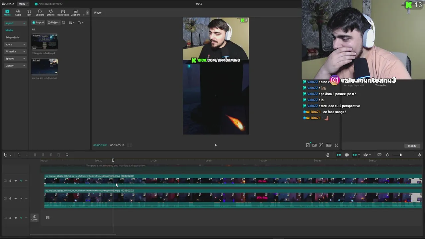Open the CapCut Menu dropdown
425x239 pixels.
pos(23,4)
